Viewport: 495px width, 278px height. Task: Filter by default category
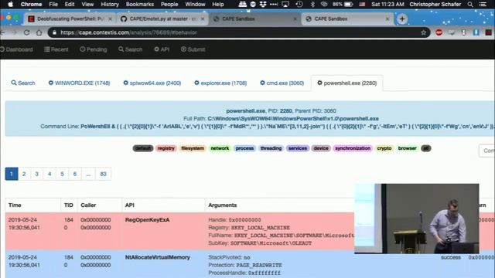[x=143, y=148]
